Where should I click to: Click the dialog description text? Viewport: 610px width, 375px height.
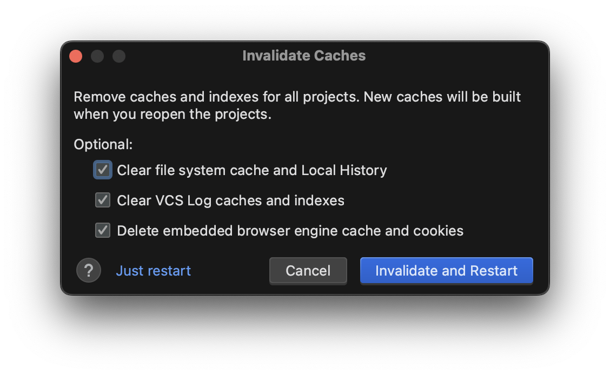pyautogui.click(x=297, y=105)
